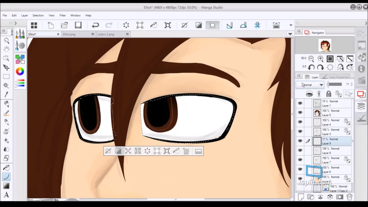368x207 pixels.
Task: Select the Blend water drop tool
Action: (x=6, y=149)
